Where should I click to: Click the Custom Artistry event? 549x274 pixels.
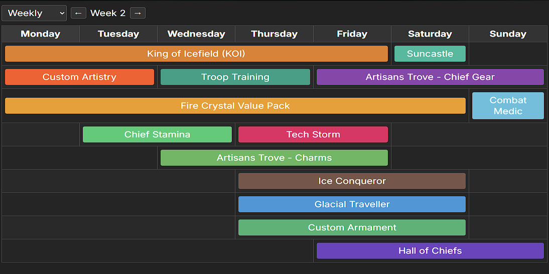point(79,77)
